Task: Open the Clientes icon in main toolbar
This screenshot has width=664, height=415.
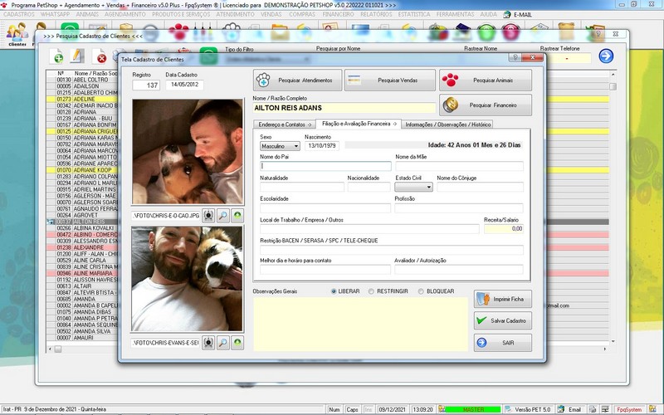Action: point(17,35)
